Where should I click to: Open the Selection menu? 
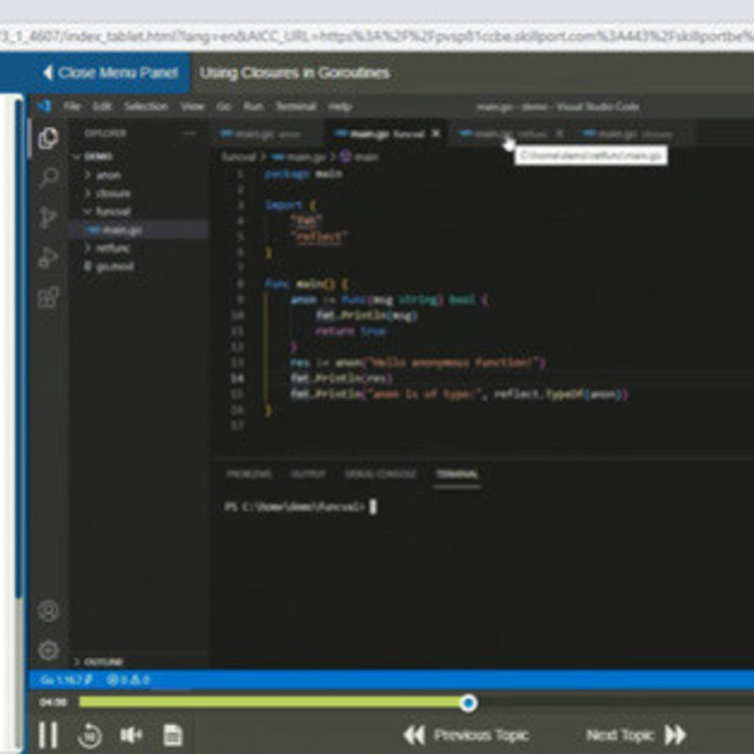coord(146,107)
